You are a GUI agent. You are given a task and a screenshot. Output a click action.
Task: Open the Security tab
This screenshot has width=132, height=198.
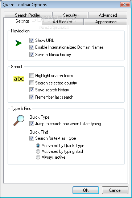click(x=70, y=15)
